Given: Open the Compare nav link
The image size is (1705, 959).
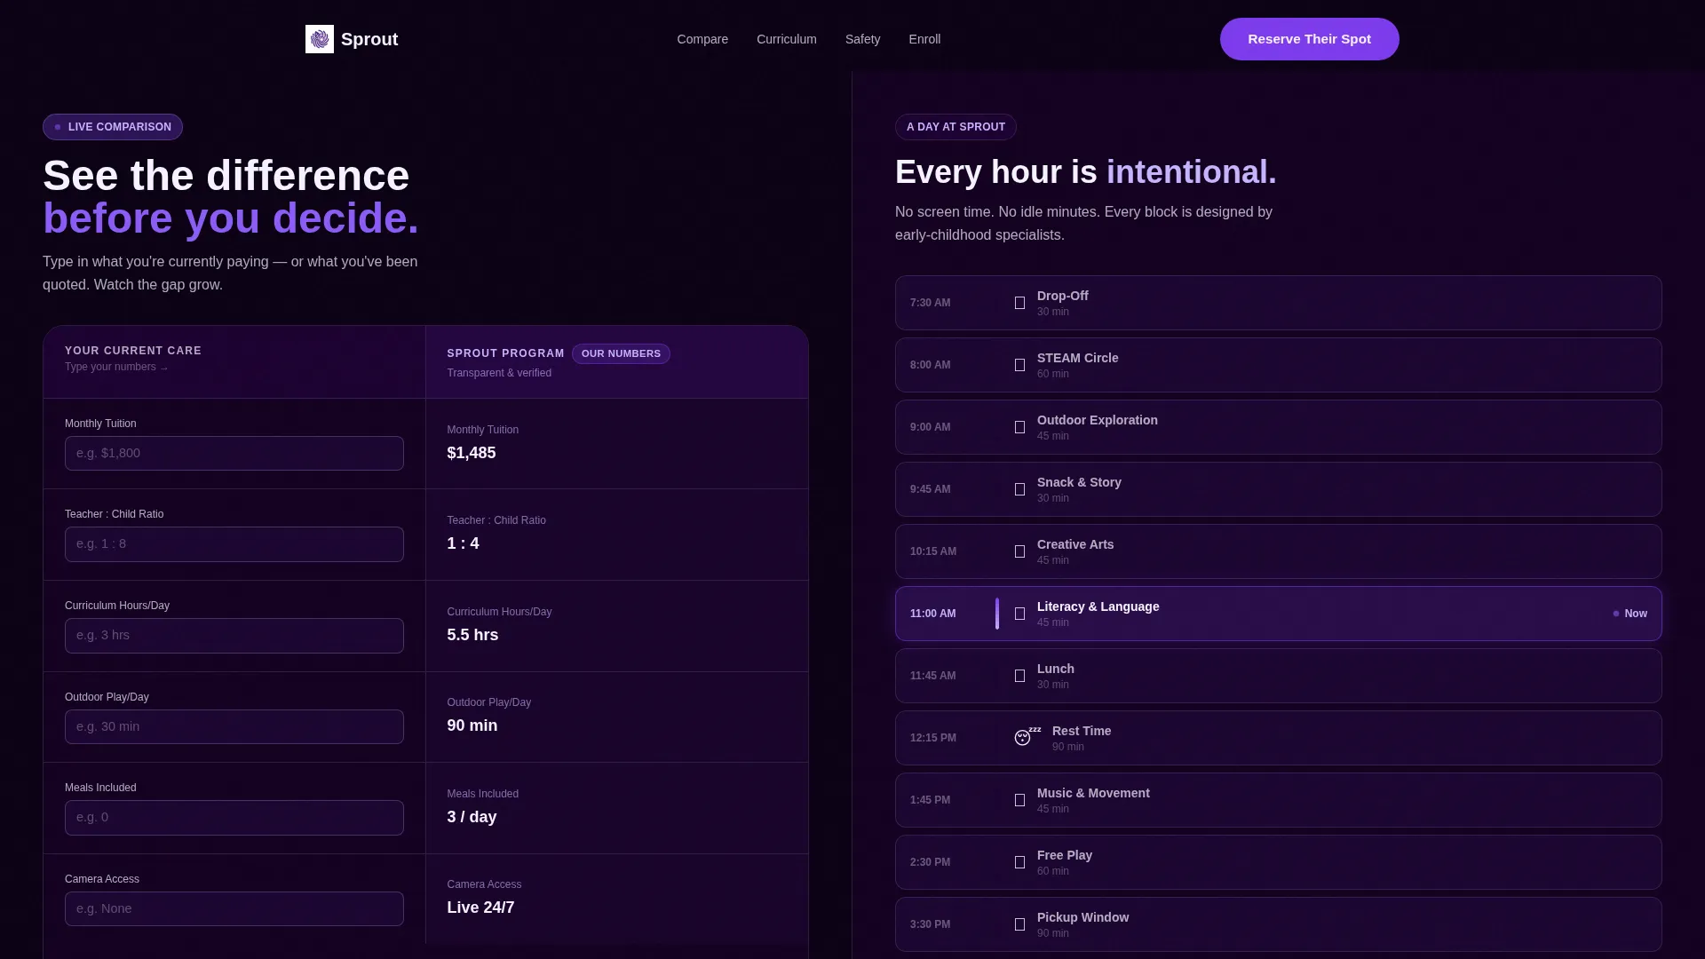Looking at the screenshot, I should (x=702, y=39).
